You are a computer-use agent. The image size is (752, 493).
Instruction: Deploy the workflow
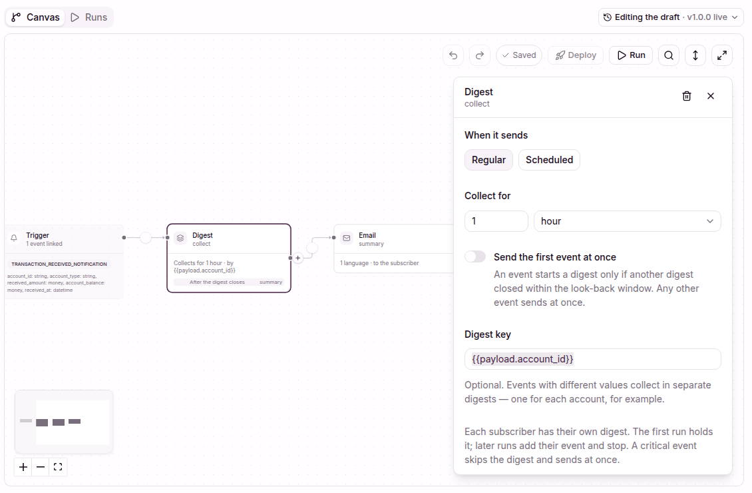coord(576,55)
